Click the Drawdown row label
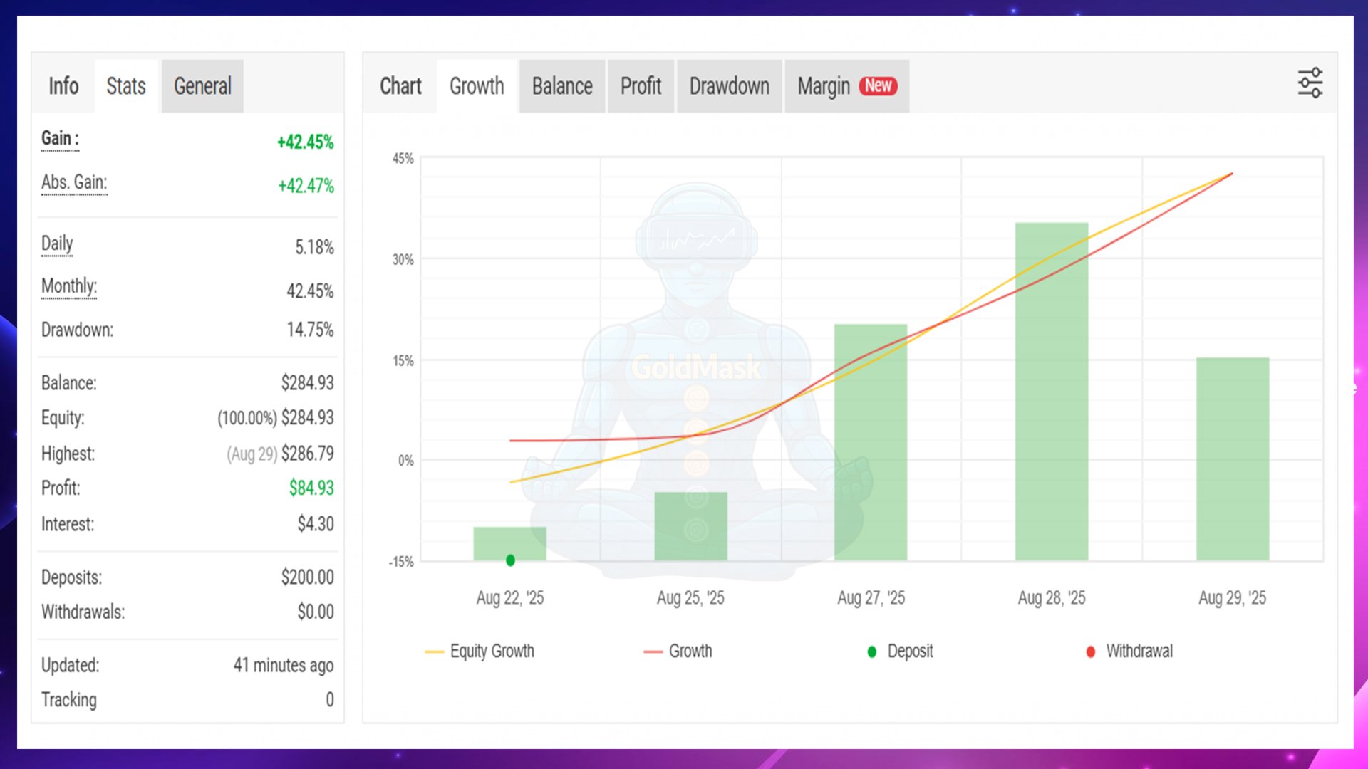Screen dimensions: 1368x769 (x=77, y=330)
